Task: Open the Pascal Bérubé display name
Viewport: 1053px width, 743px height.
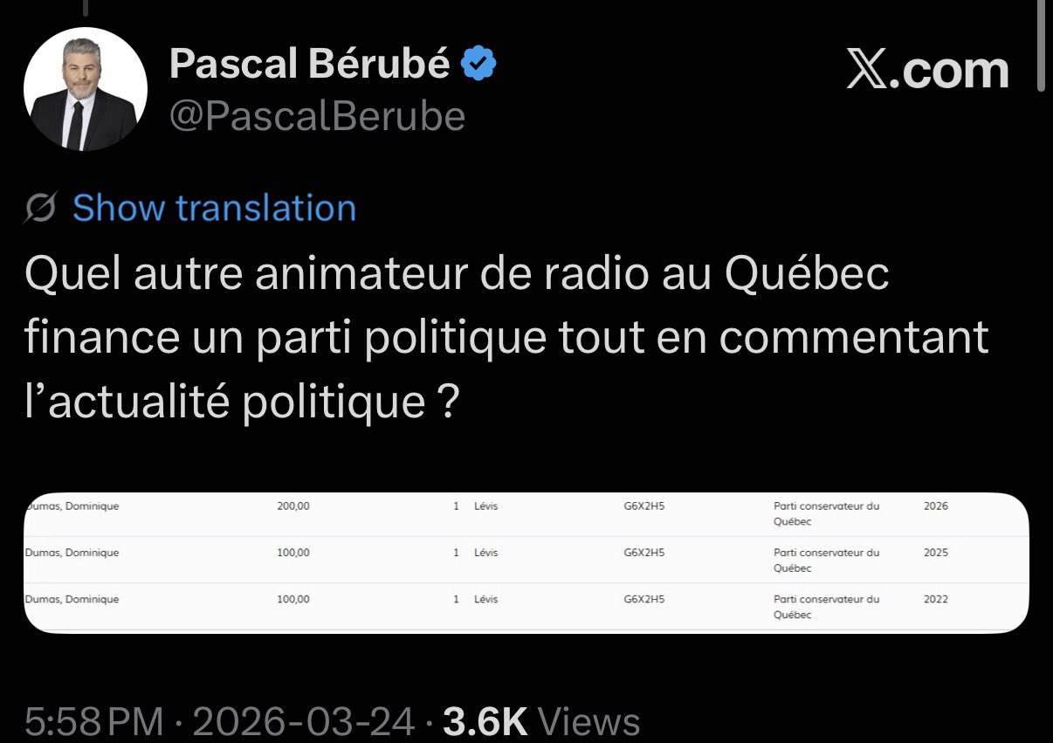Action: tap(310, 64)
